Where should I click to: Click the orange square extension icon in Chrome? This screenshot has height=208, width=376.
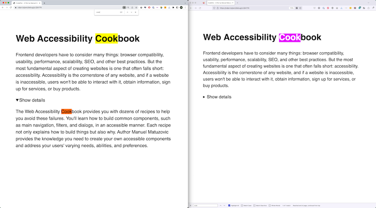pyautogui.click(x=165, y=7)
